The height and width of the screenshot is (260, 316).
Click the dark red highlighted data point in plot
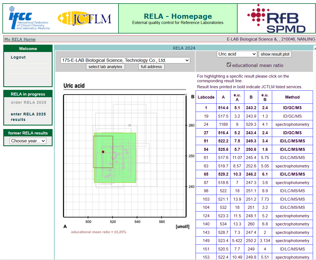coord(103,152)
